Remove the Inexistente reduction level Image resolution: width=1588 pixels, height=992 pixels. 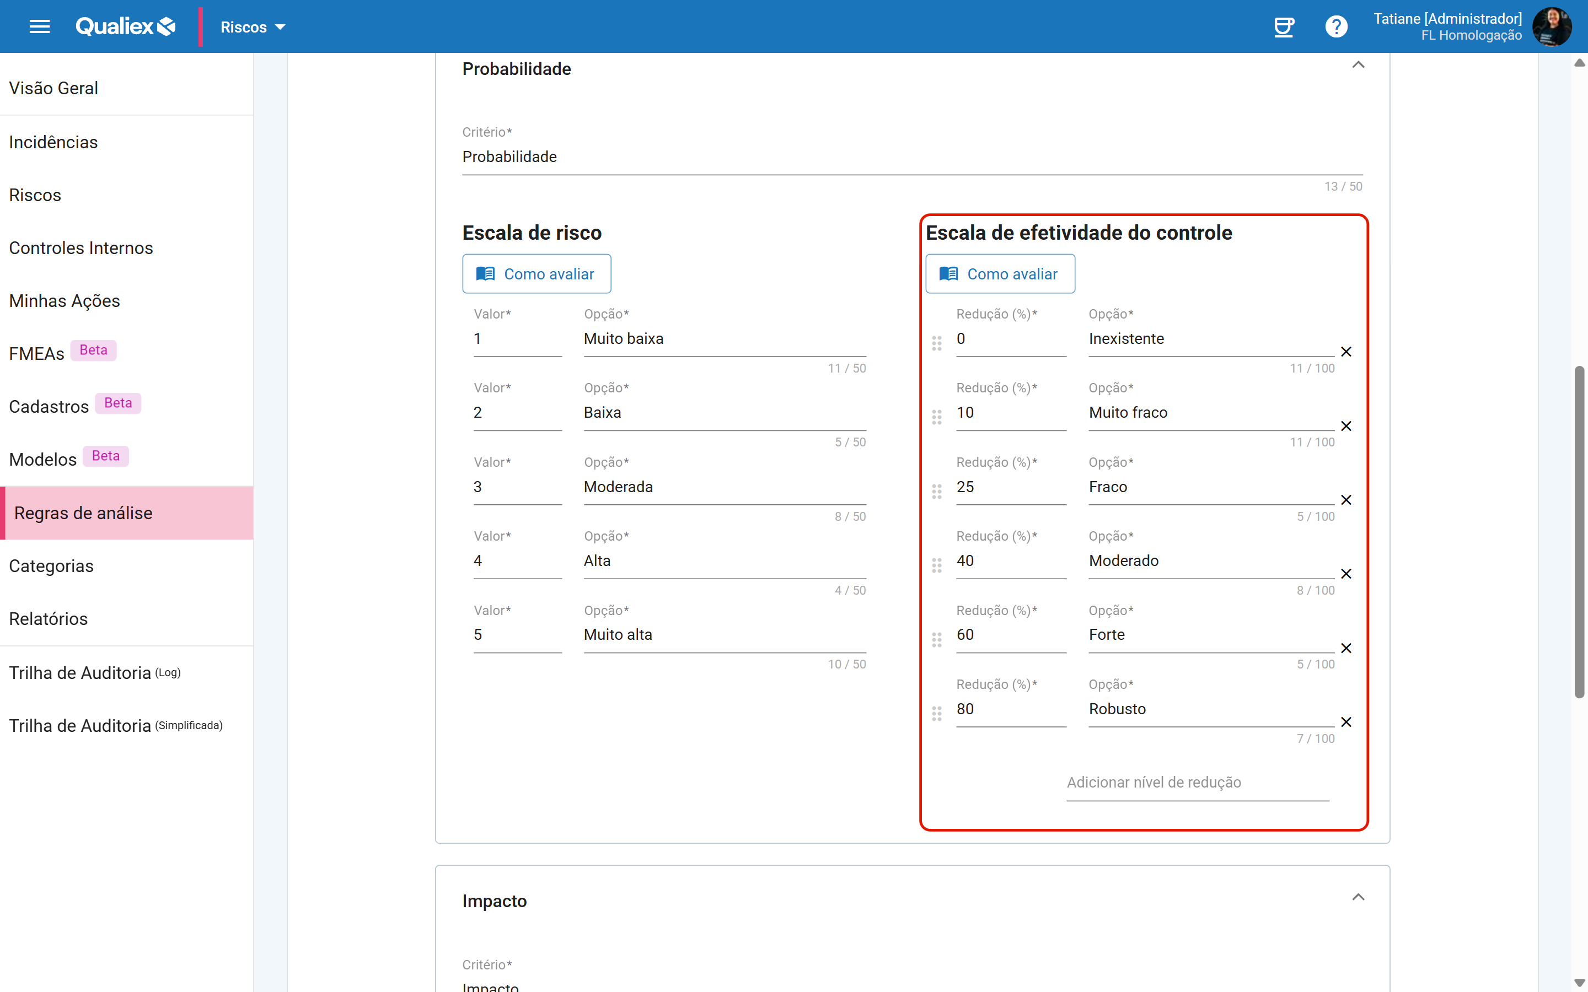pyautogui.click(x=1346, y=352)
